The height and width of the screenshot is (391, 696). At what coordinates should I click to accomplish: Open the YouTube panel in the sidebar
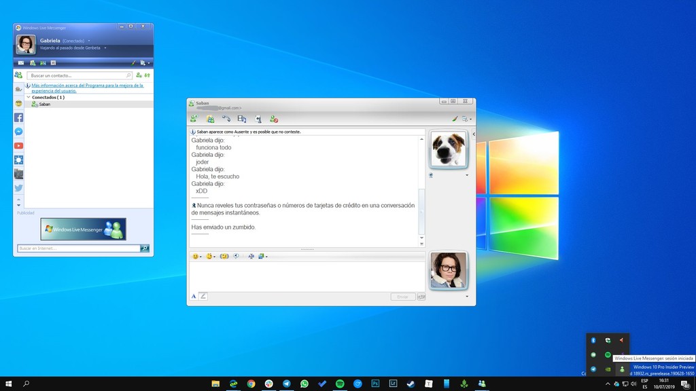(18, 145)
